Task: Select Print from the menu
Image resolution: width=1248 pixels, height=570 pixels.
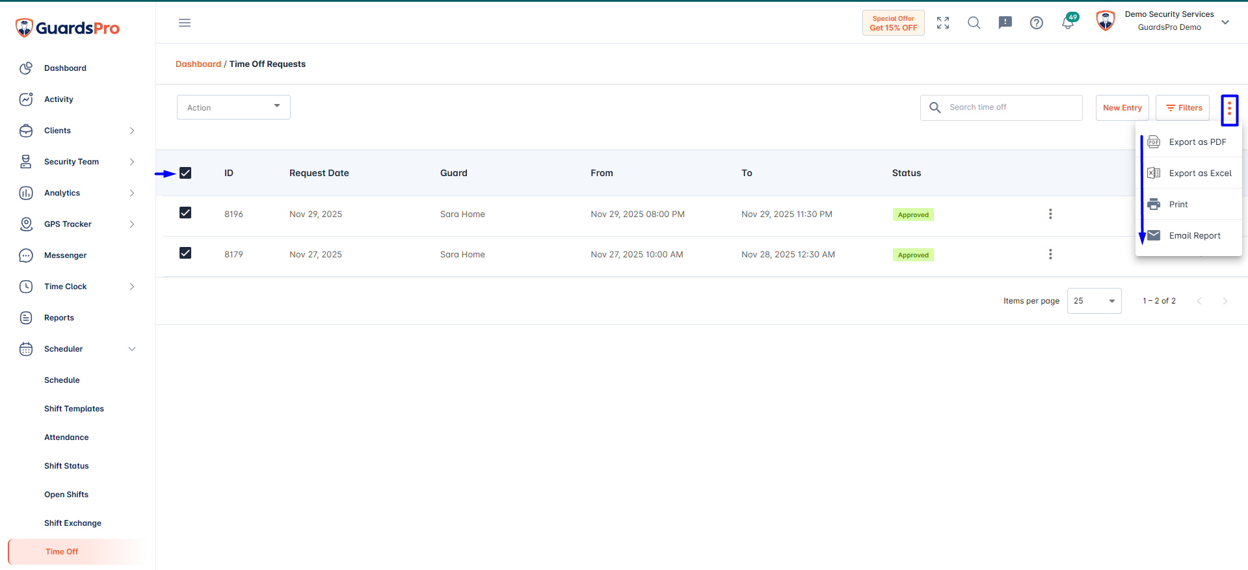Action: coord(1188,204)
